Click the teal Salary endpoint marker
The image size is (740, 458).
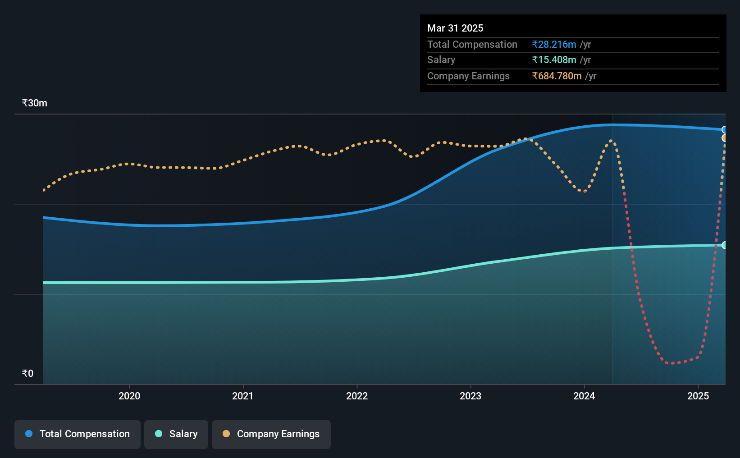pyautogui.click(x=725, y=245)
